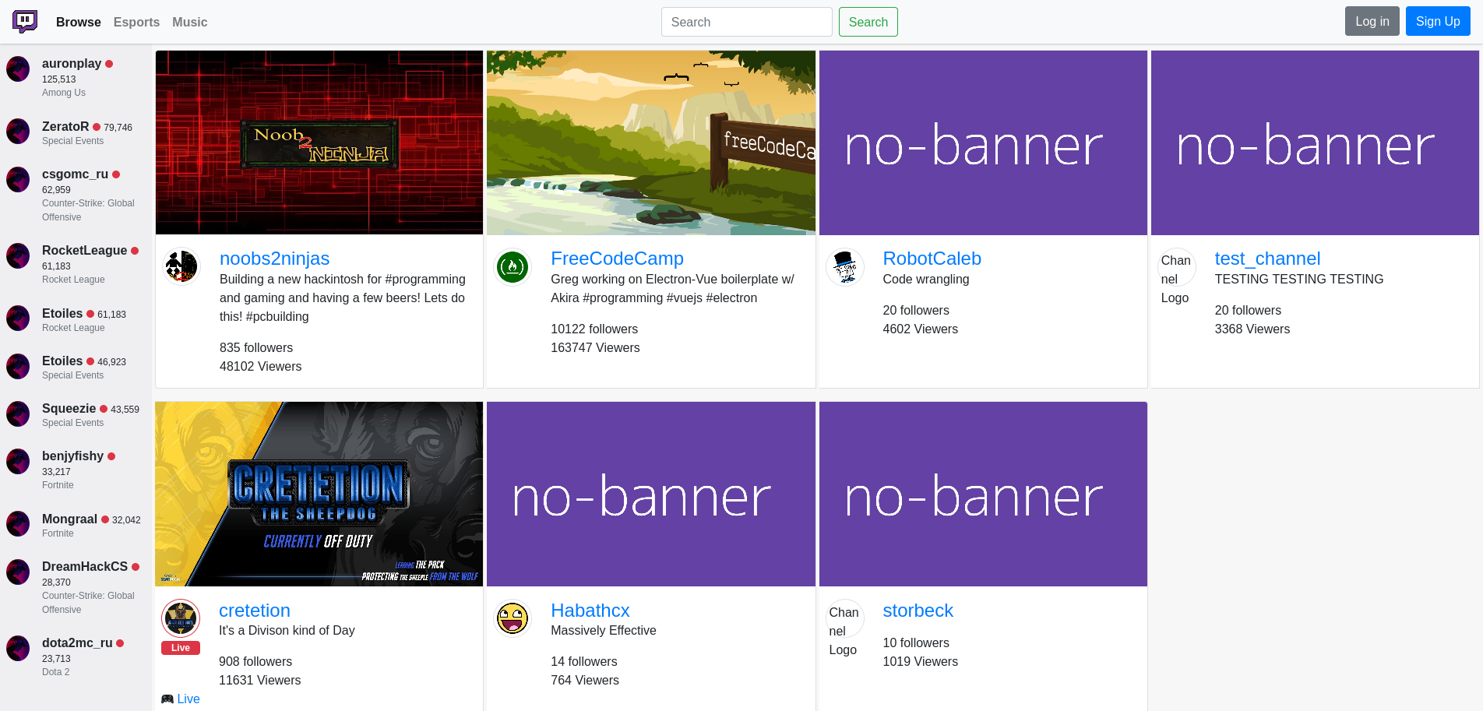The height and width of the screenshot is (711, 1483).
Task: Open the blue Live link under cretetion
Action: (x=188, y=699)
